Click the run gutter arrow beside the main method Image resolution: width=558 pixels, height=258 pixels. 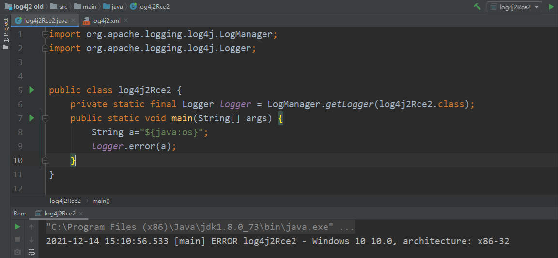click(32, 118)
